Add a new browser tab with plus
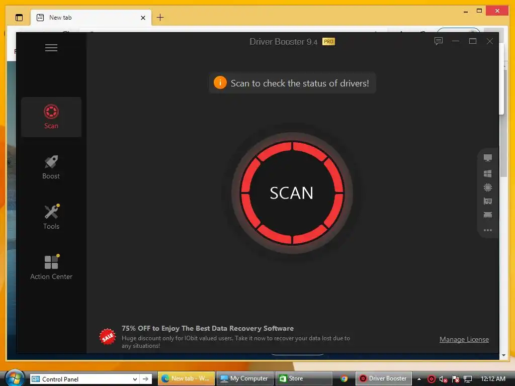The width and height of the screenshot is (515, 386). click(160, 18)
